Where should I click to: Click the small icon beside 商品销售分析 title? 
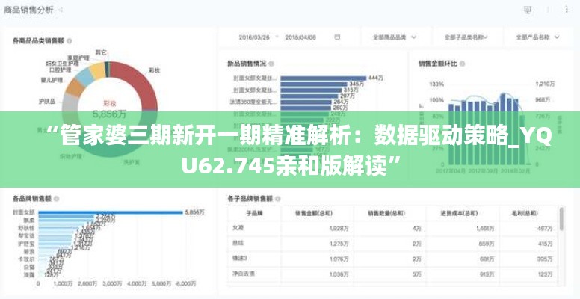point(61,10)
